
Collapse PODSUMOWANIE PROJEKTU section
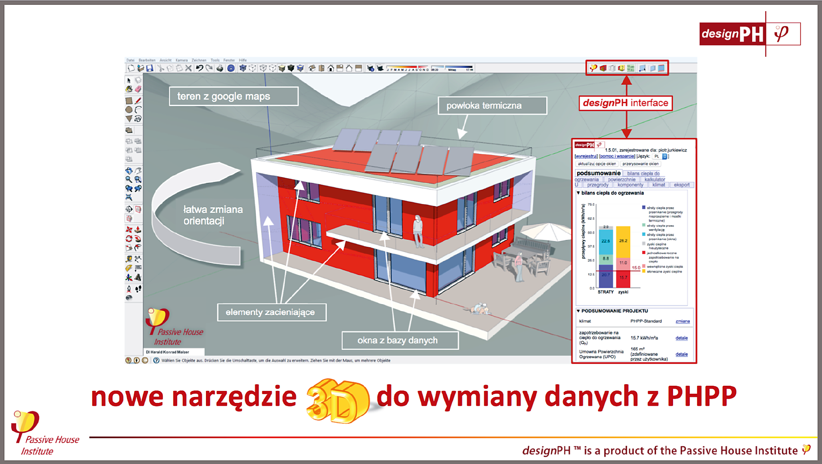pyautogui.click(x=578, y=311)
